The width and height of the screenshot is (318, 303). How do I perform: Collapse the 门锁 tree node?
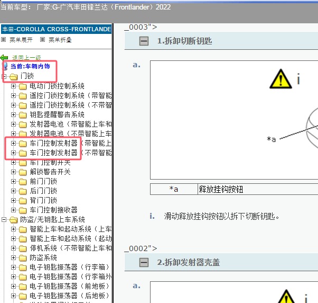point(4,76)
